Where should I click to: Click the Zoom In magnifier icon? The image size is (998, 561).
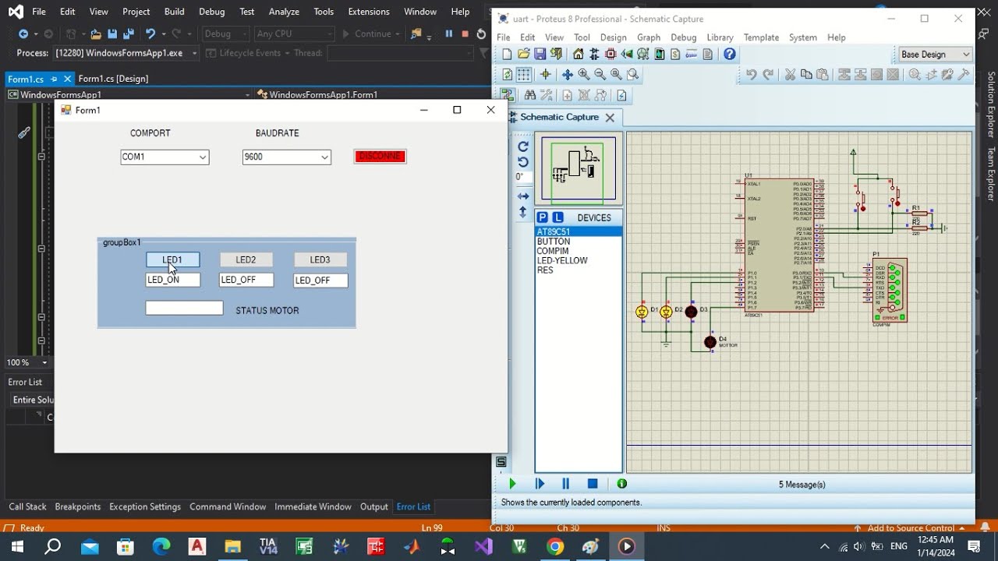[x=584, y=75]
